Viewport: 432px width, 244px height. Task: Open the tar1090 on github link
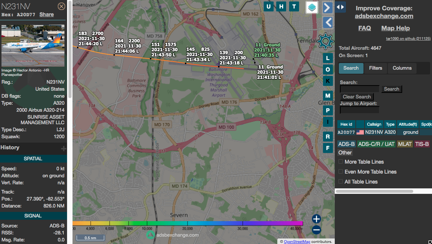pos(408,39)
